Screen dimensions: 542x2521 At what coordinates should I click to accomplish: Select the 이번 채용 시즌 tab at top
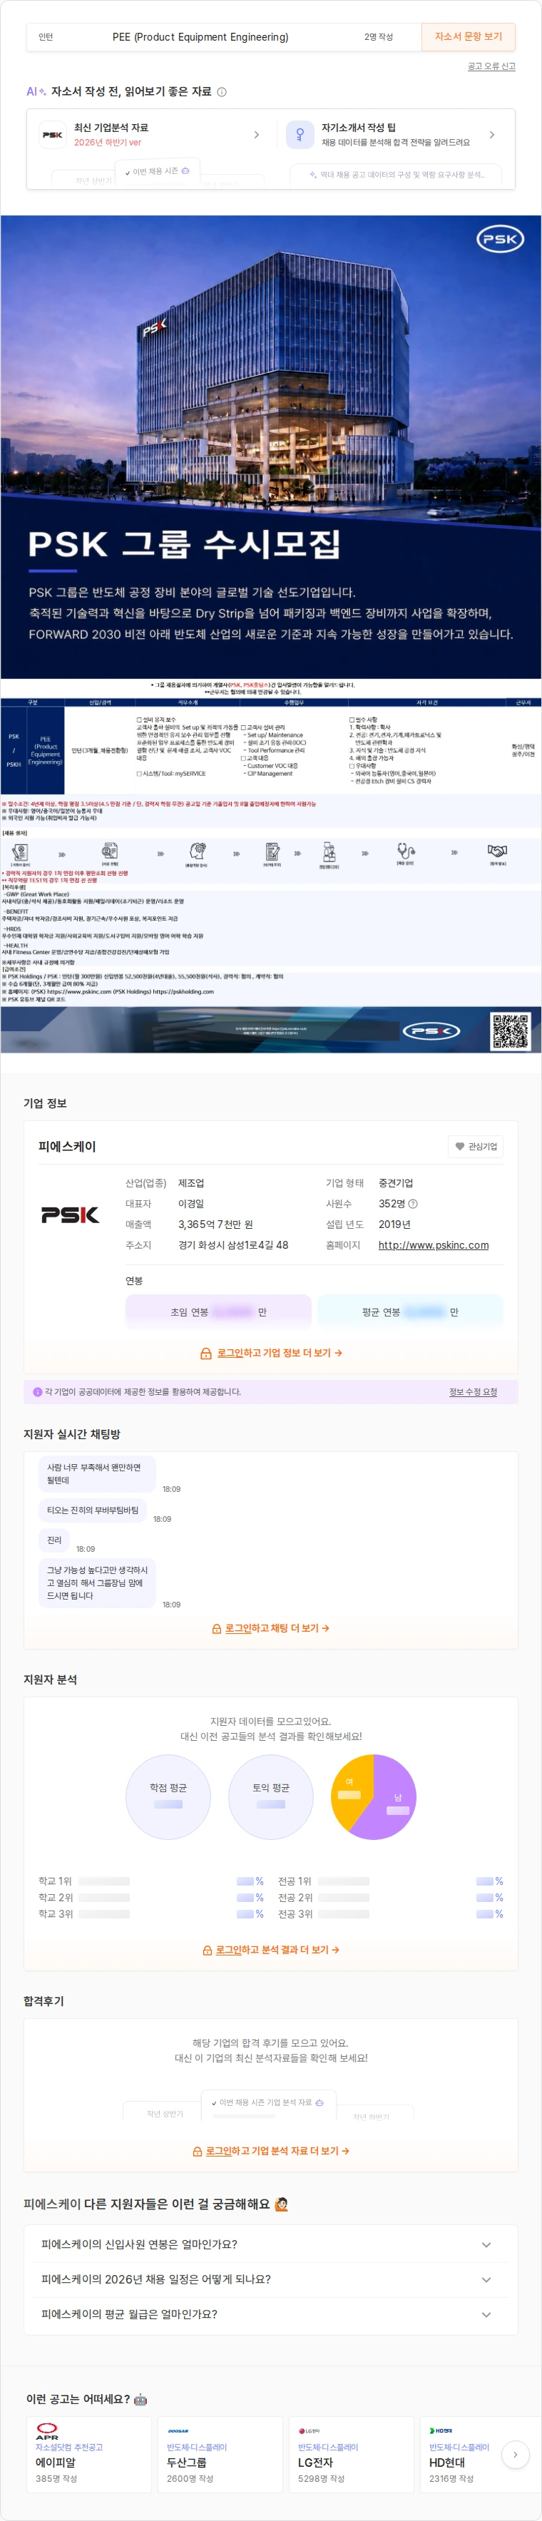click(156, 171)
